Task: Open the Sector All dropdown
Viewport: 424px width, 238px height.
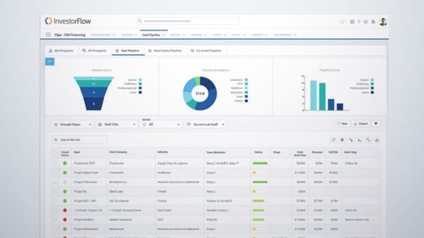Action: [x=161, y=124]
